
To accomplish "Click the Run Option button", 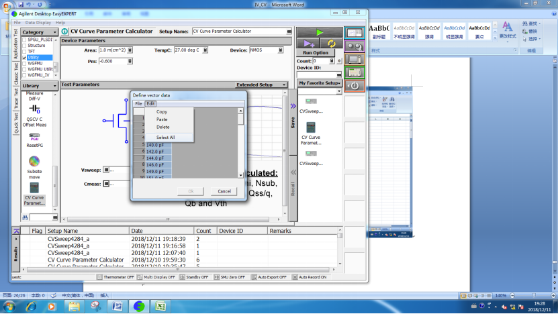I will [x=316, y=52].
